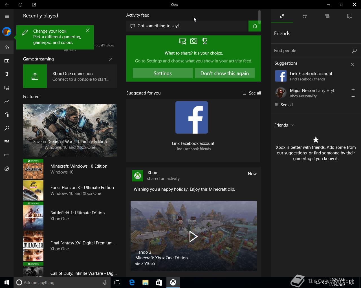Click the green share button beside the post box

pyautogui.click(x=255, y=26)
